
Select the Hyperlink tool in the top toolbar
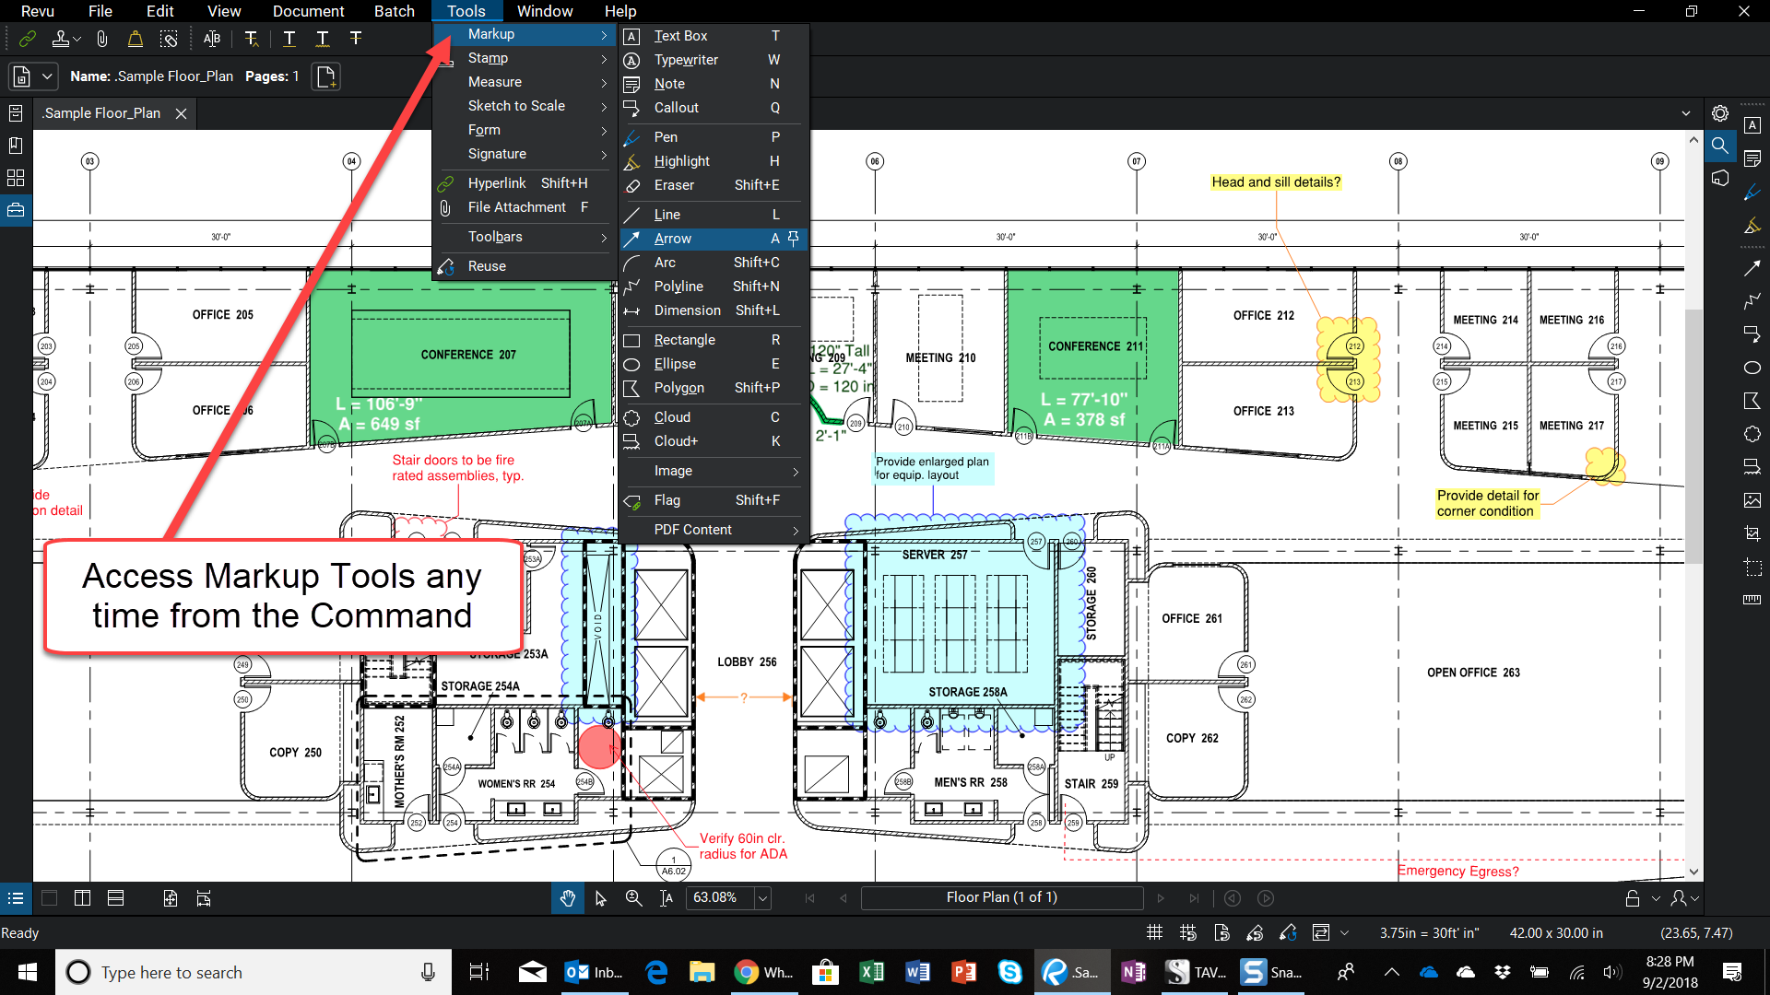pos(26,39)
